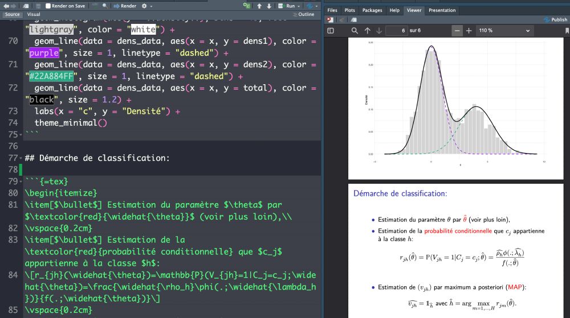The width and height of the screenshot is (570, 318).
Task: Switch editor to Visual mode
Action: coord(34,14)
